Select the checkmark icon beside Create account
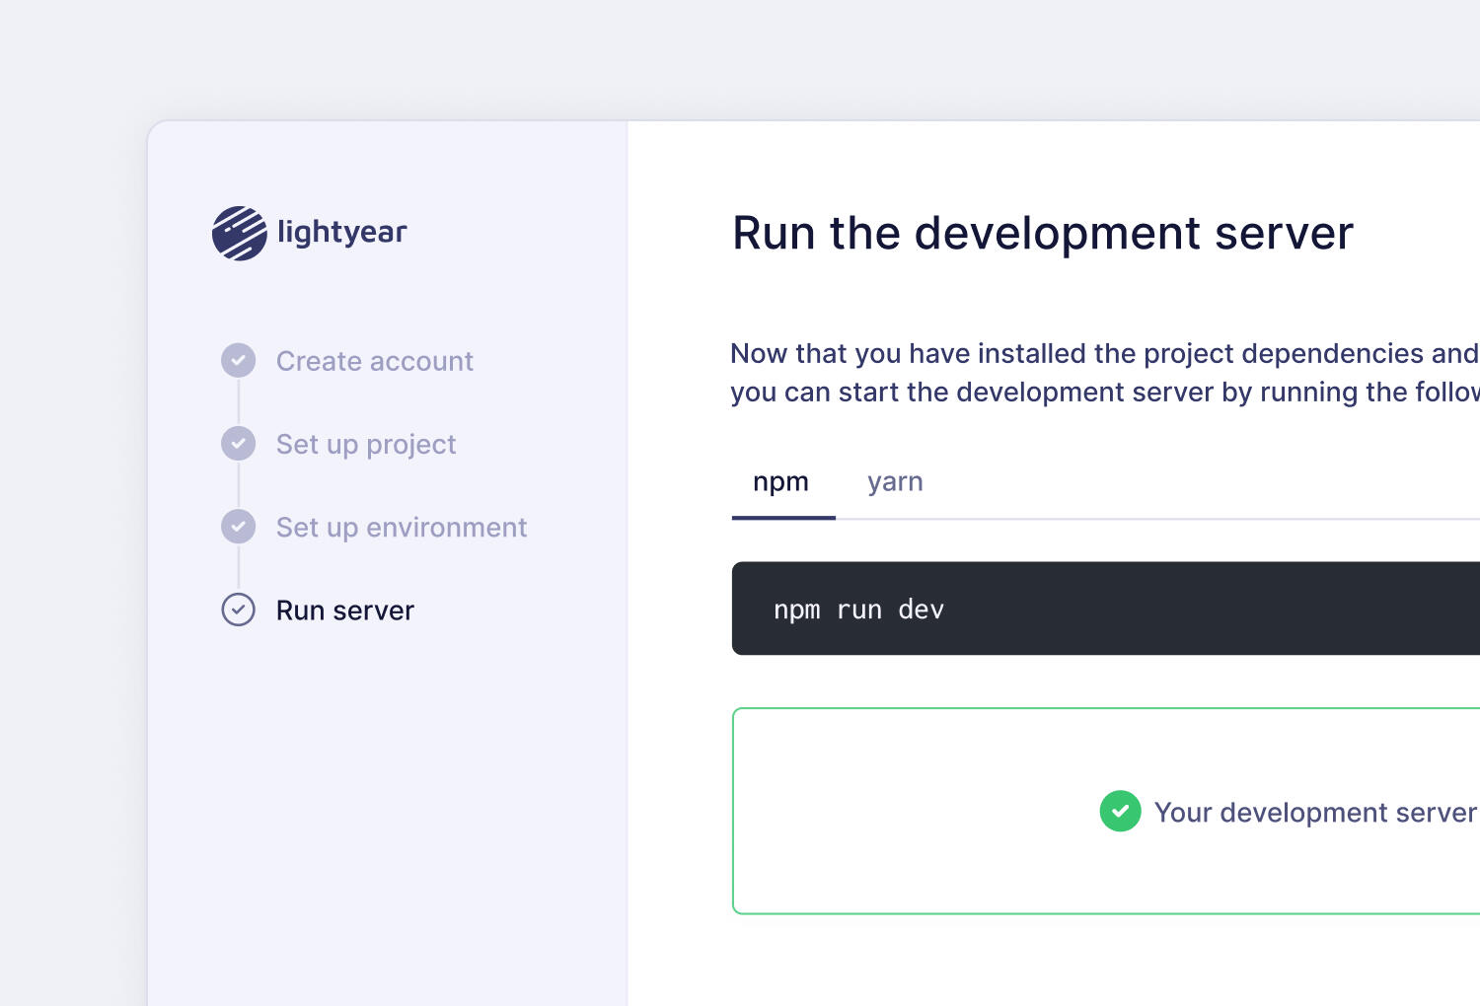 238,361
